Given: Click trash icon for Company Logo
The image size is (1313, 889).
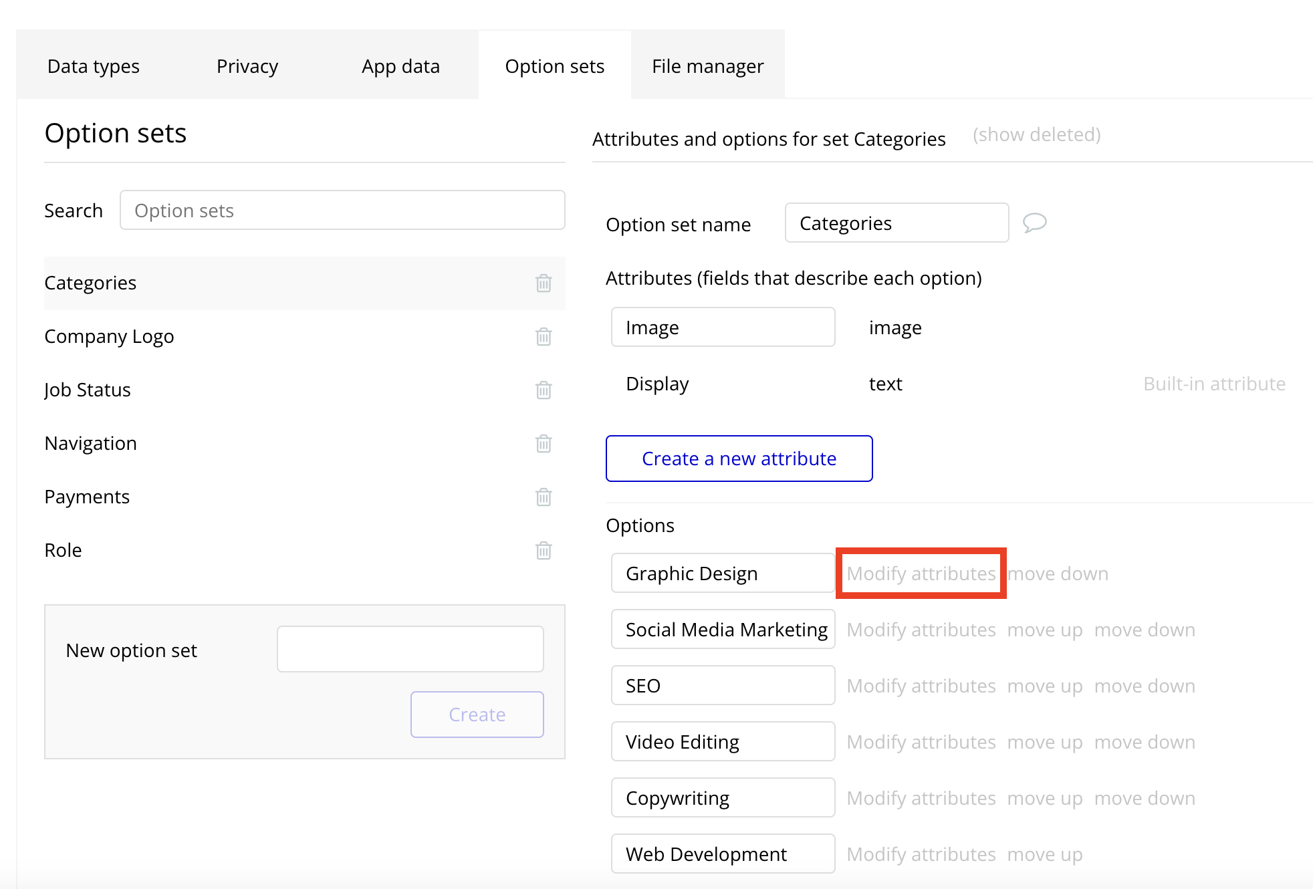Looking at the screenshot, I should [544, 337].
